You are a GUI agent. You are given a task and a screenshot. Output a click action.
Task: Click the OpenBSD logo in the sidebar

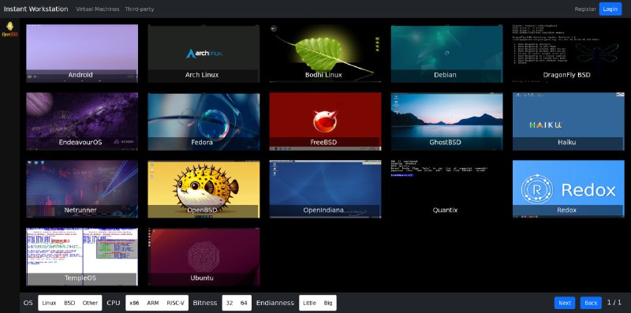(x=9, y=29)
